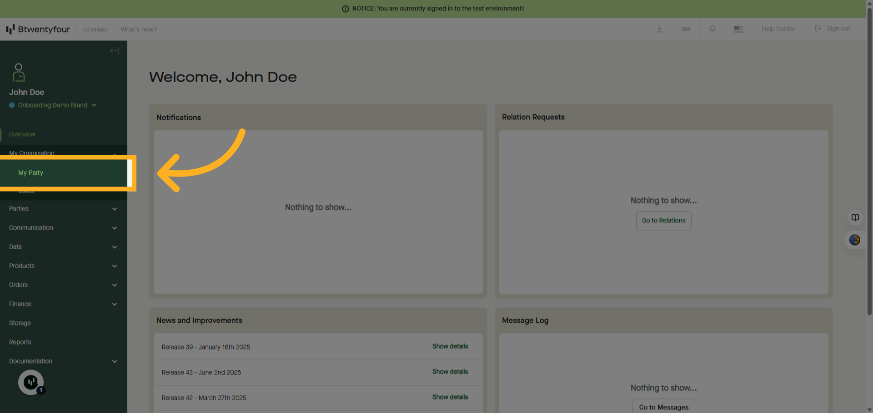Click the keyboard icon in header
This screenshot has width=873, height=413.
pyautogui.click(x=686, y=29)
